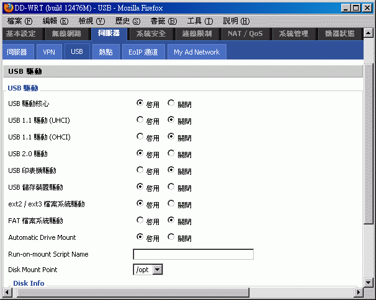Open the VPN sub-tab
Screen dimensions: 376x300
tap(49, 52)
